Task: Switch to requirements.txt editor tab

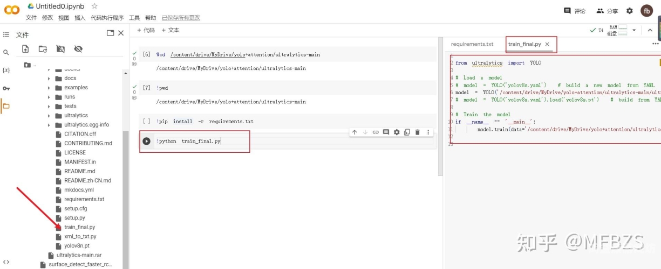Action: tap(472, 44)
